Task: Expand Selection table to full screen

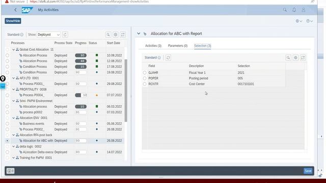Action: 303,57
